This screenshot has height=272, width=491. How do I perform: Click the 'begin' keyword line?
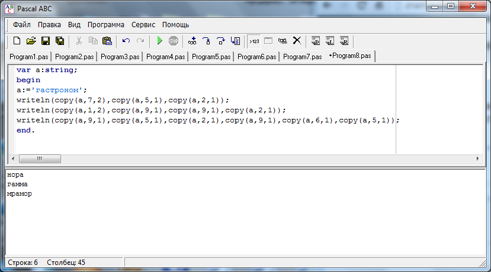pyautogui.click(x=28, y=80)
